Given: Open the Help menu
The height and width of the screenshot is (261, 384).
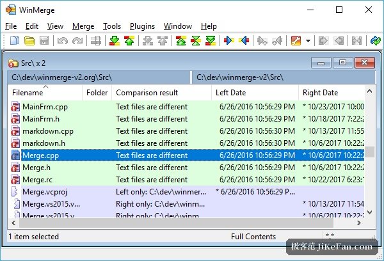Looking at the screenshot, I should 209,26.
